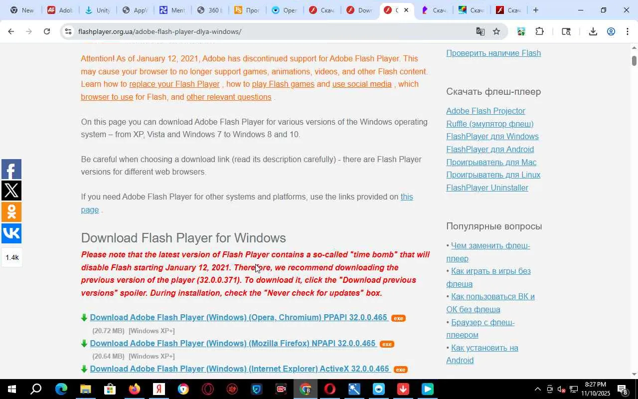Open 'Как установить на Android' link
This screenshot has width=638, height=399.
click(x=482, y=354)
